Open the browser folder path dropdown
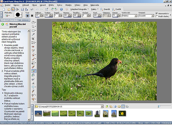Viewport: 172px width, 125px height. pos(102,107)
